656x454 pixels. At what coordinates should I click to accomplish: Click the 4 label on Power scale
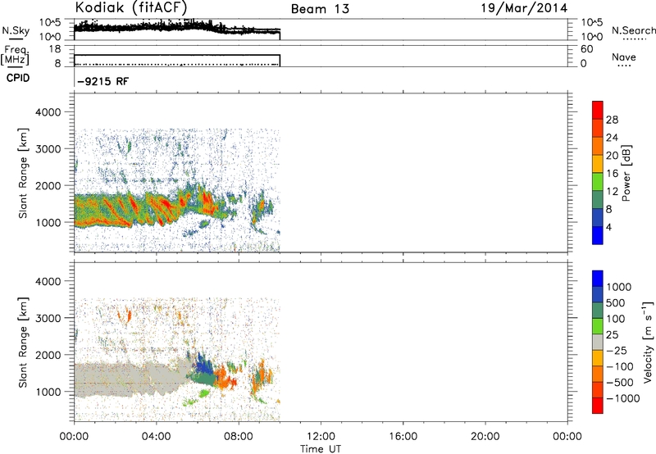(x=608, y=227)
